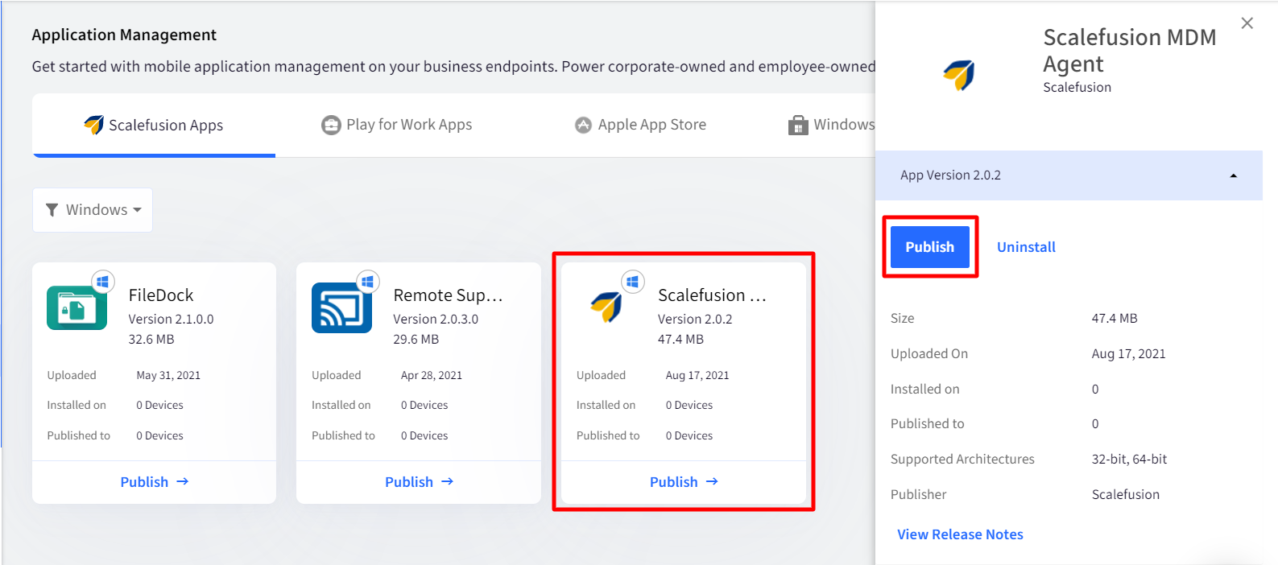The height and width of the screenshot is (565, 1278).
Task: Click the arrow beside Remote Support Publish
Action: point(448,481)
